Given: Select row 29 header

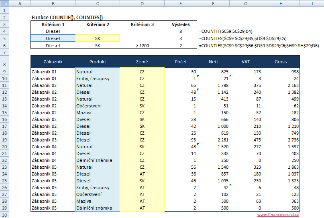Looking at the screenshot, I should [4, 208].
